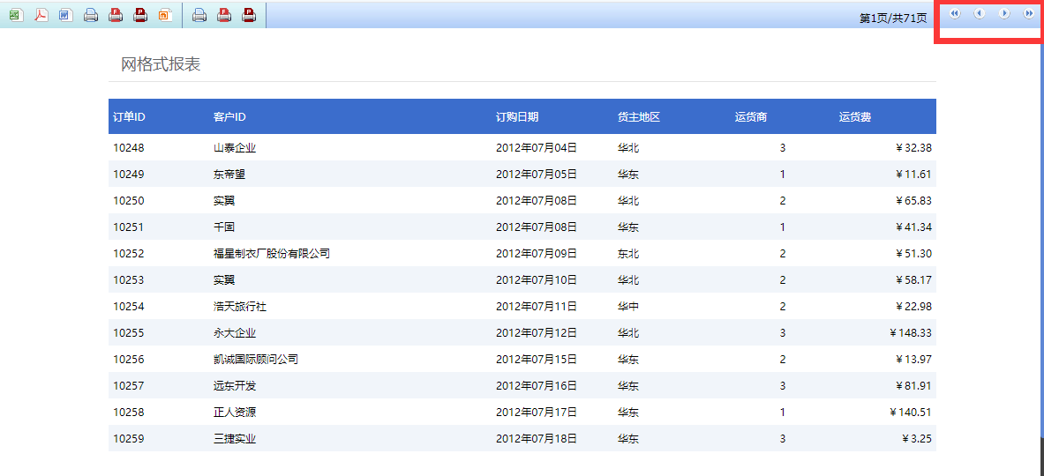Select customer 浩天旅行社
This screenshot has height=476, width=1044.
pyautogui.click(x=240, y=307)
